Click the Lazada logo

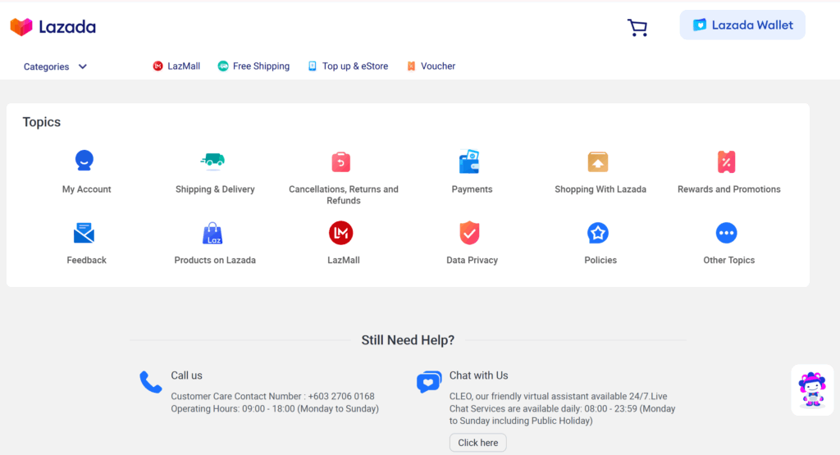53,27
